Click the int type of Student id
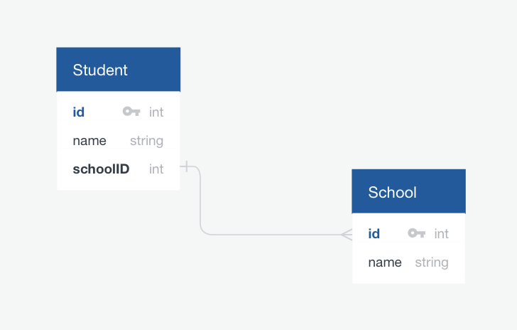 pyautogui.click(x=156, y=112)
